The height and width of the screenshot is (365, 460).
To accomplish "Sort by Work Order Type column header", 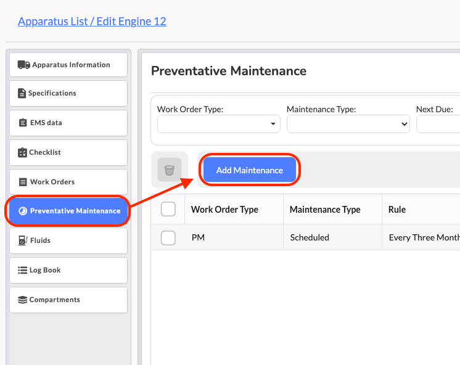I will (x=224, y=210).
